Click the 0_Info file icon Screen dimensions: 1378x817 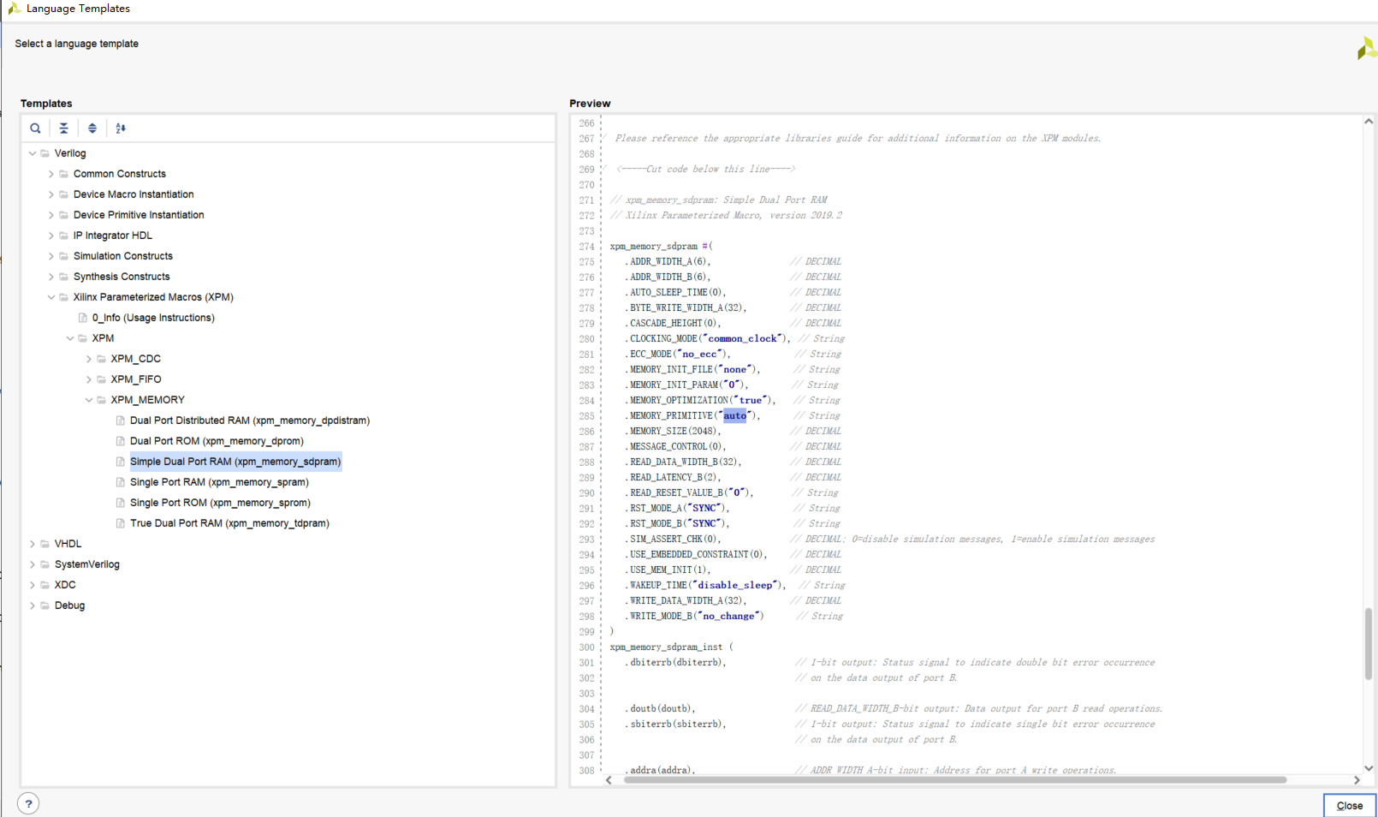coord(83,318)
